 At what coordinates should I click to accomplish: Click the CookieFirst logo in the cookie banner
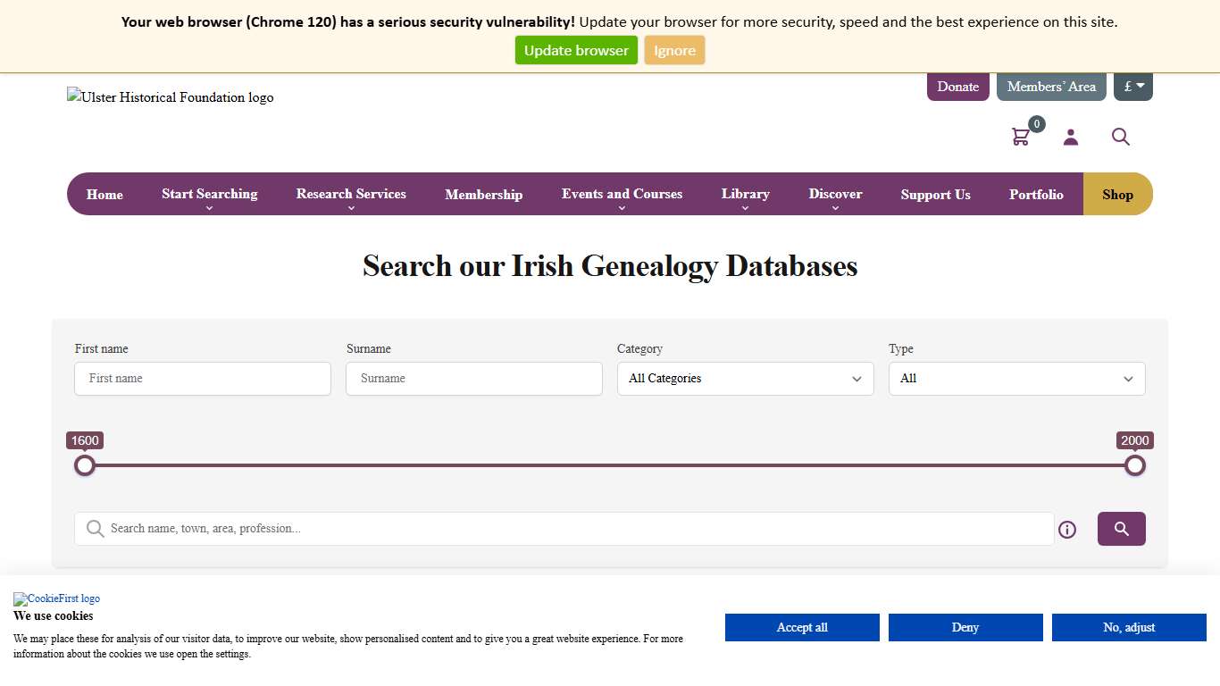pos(56,598)
